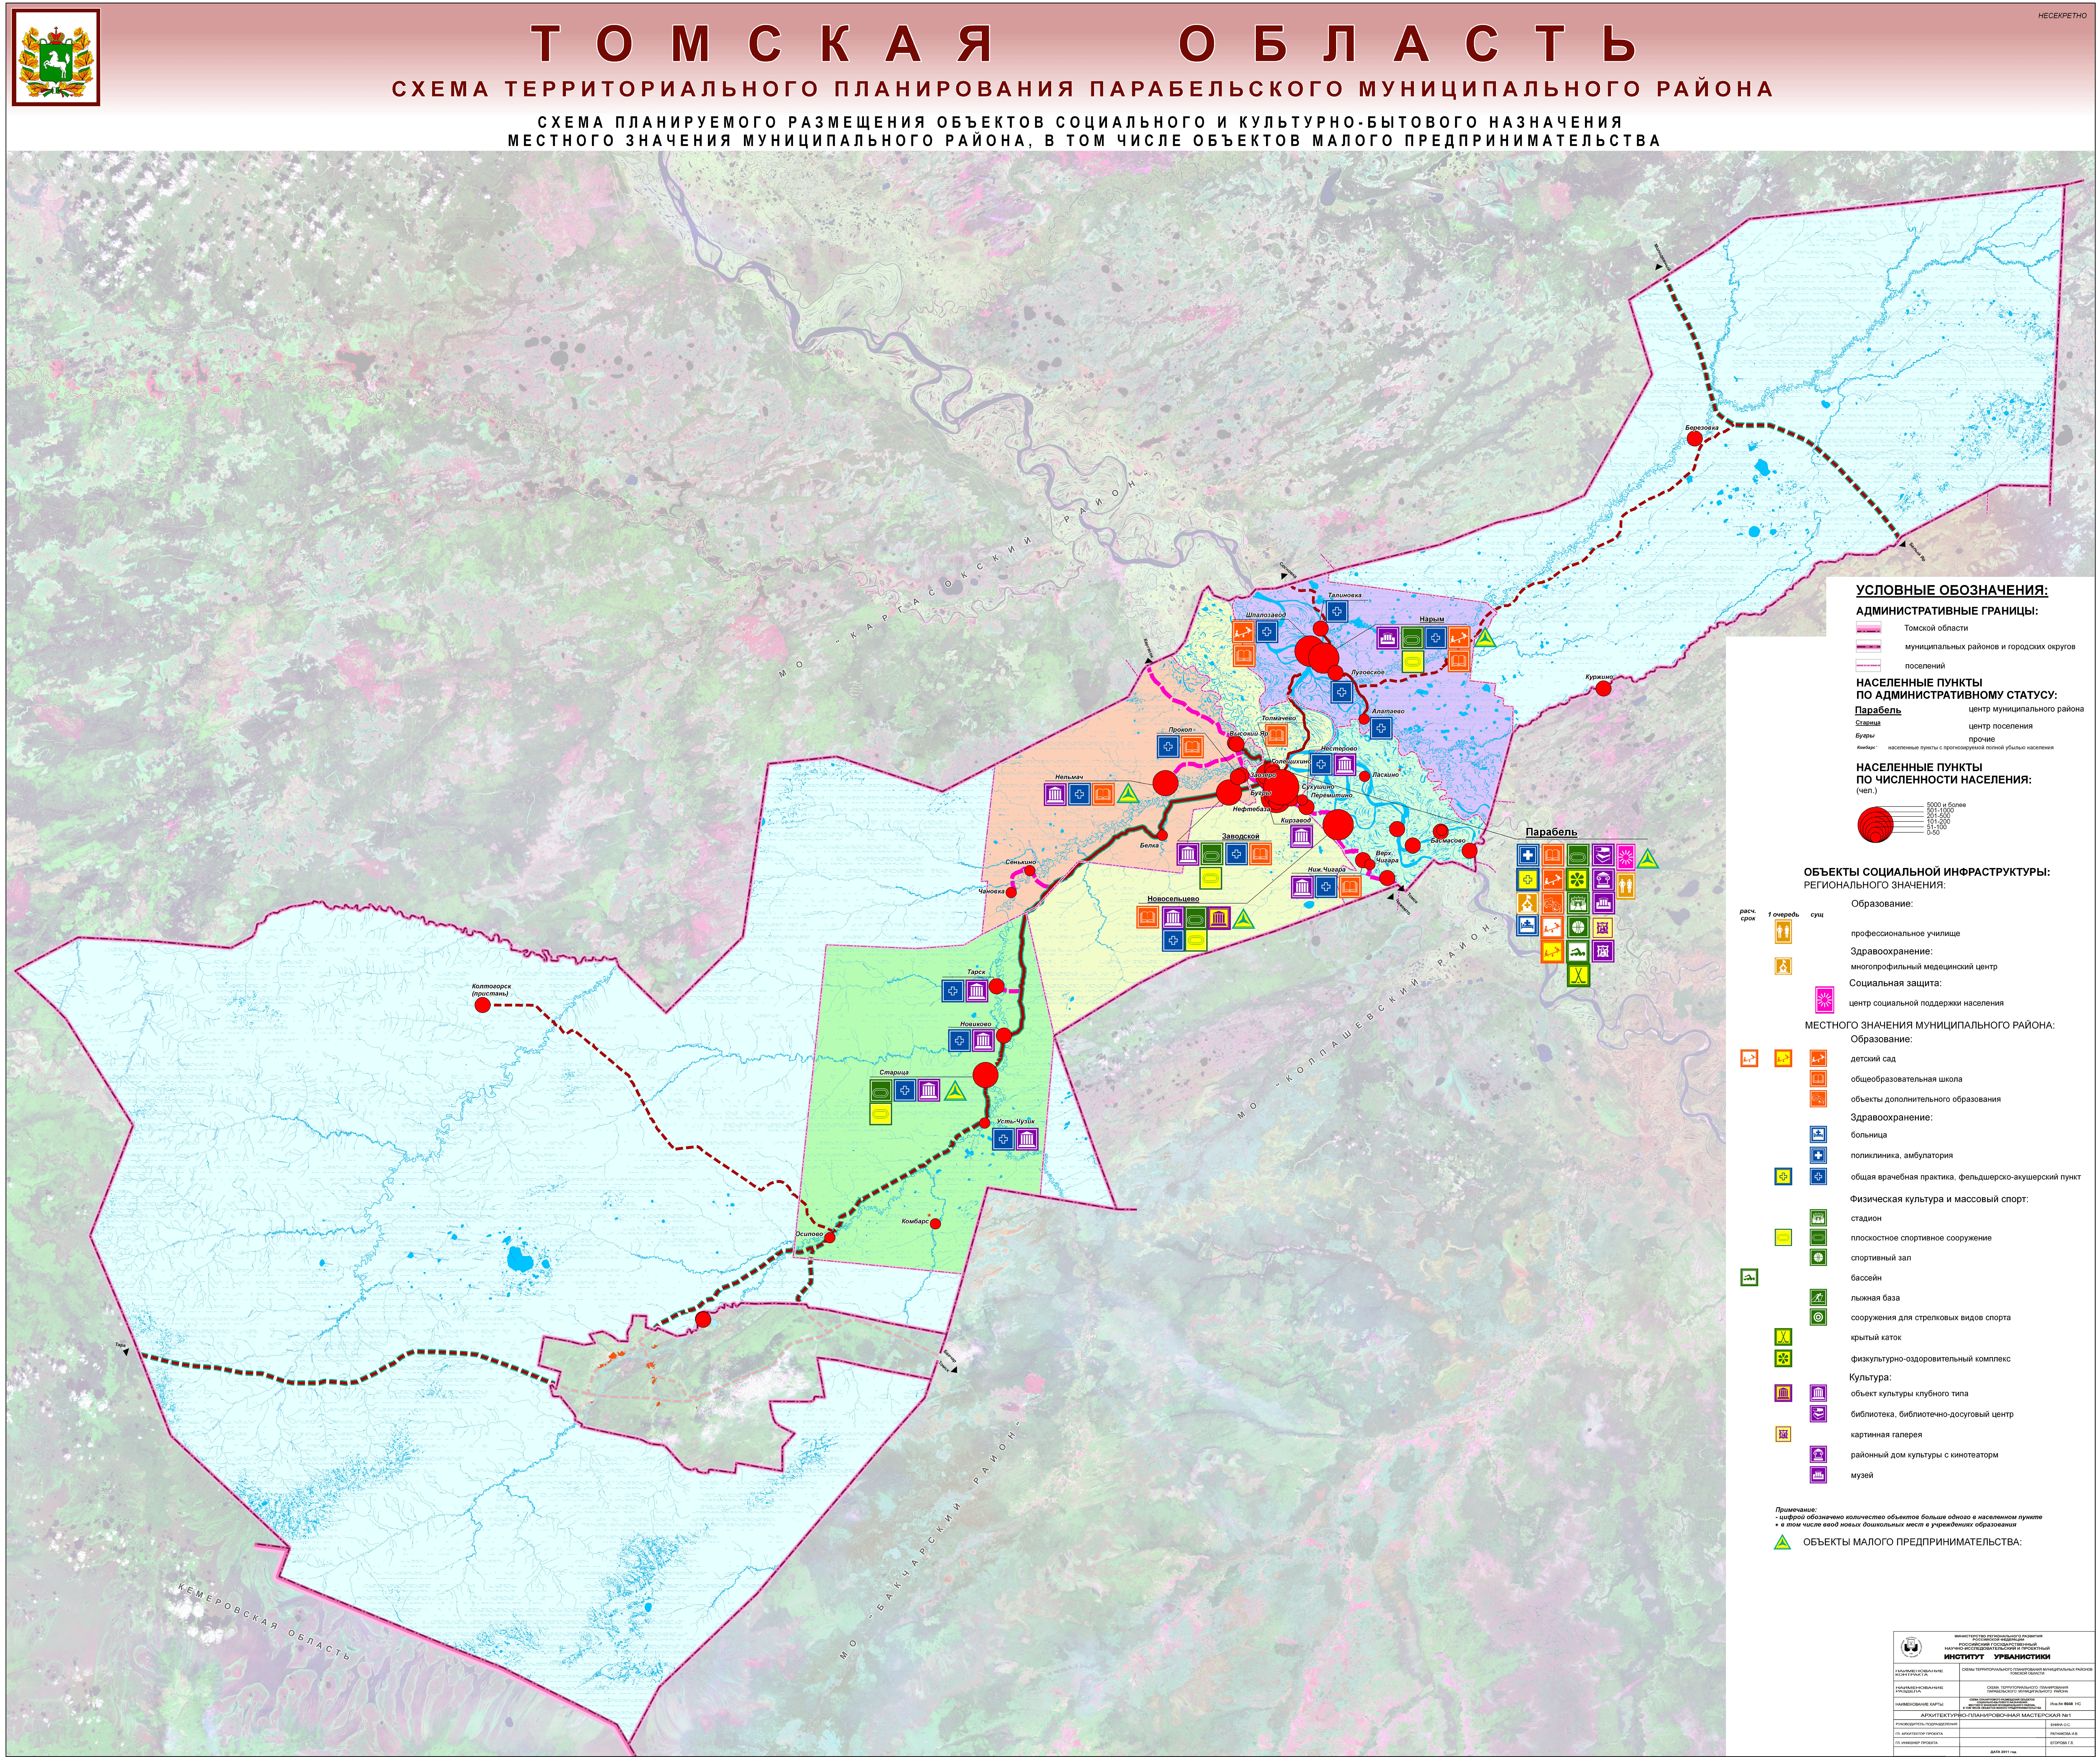Viewport: 2100px width, 1757px height.
Task: Click the Комбарс settlement label on the map
Action: pos(915,1221)
